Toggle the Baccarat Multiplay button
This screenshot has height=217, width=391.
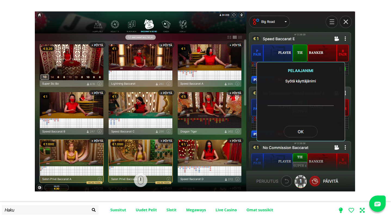[x=140, y=37]
